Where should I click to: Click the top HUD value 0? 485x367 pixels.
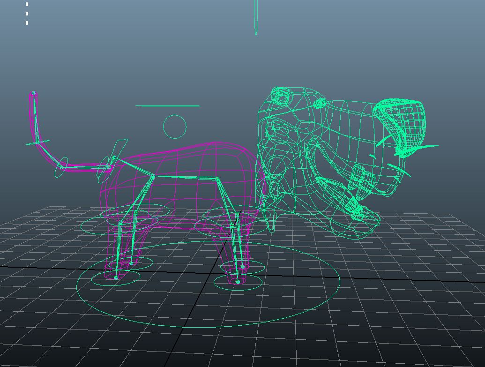[x=27, y=4]
